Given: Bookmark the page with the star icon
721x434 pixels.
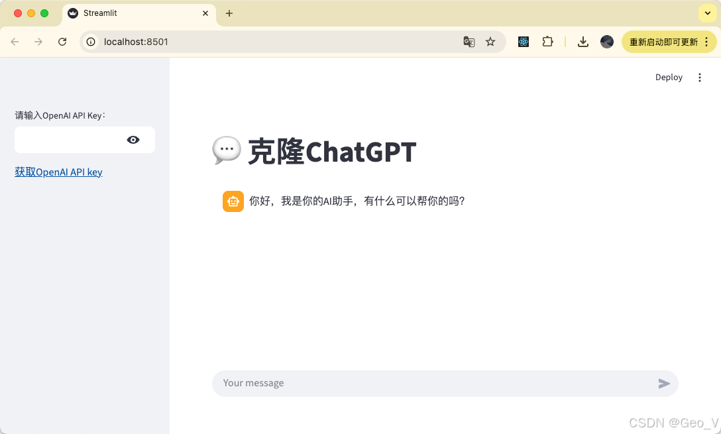Looking at the screenshot, I should pos(490,41).
